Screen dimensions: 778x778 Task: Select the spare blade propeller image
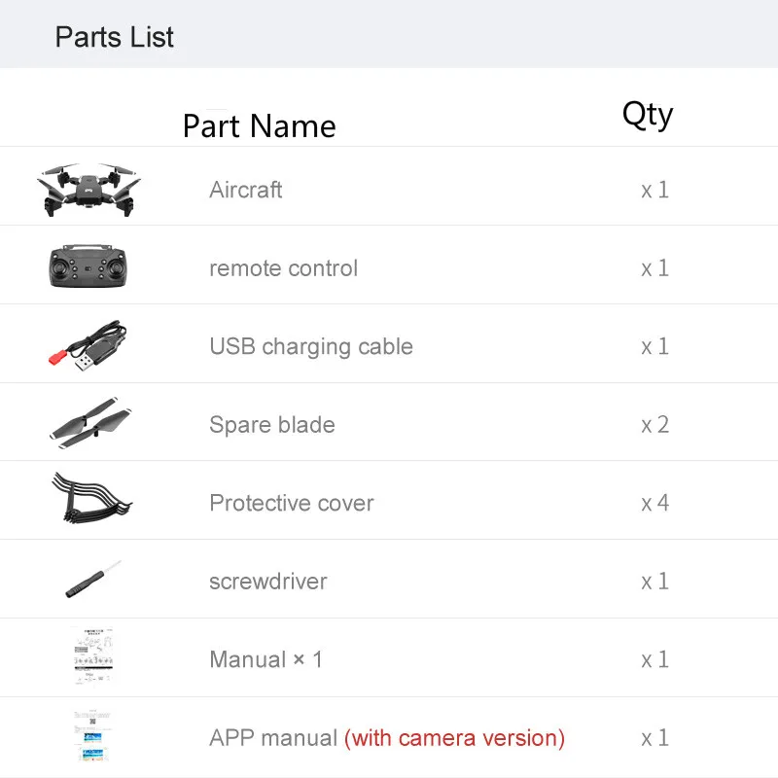[90, 423]
